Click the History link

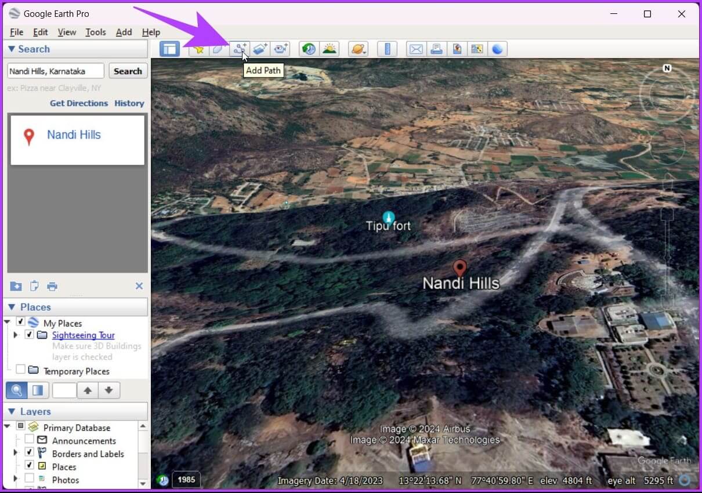pyautogui.click(x=129, y=103)
